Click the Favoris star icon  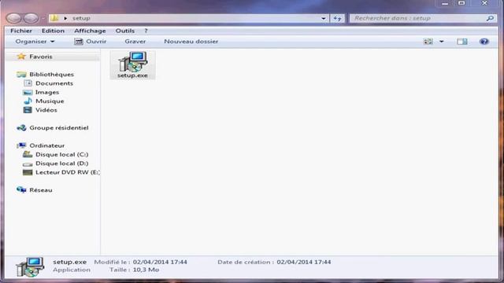coord(21,57)
